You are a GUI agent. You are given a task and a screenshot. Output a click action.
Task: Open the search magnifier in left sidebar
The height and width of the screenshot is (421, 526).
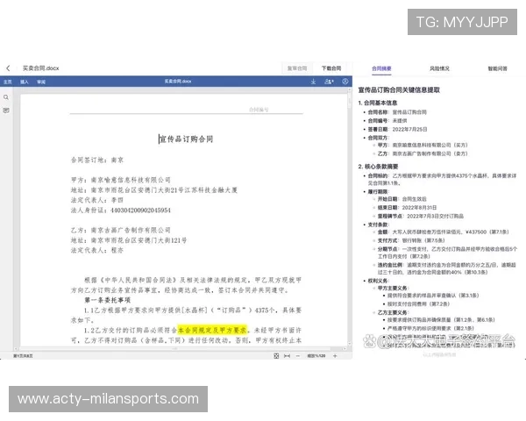(x=6, y=97)
